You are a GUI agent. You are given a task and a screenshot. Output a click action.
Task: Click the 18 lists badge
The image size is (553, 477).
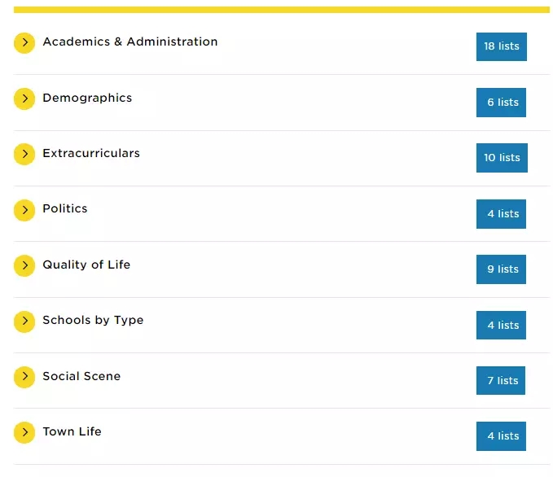coord(501,46)
